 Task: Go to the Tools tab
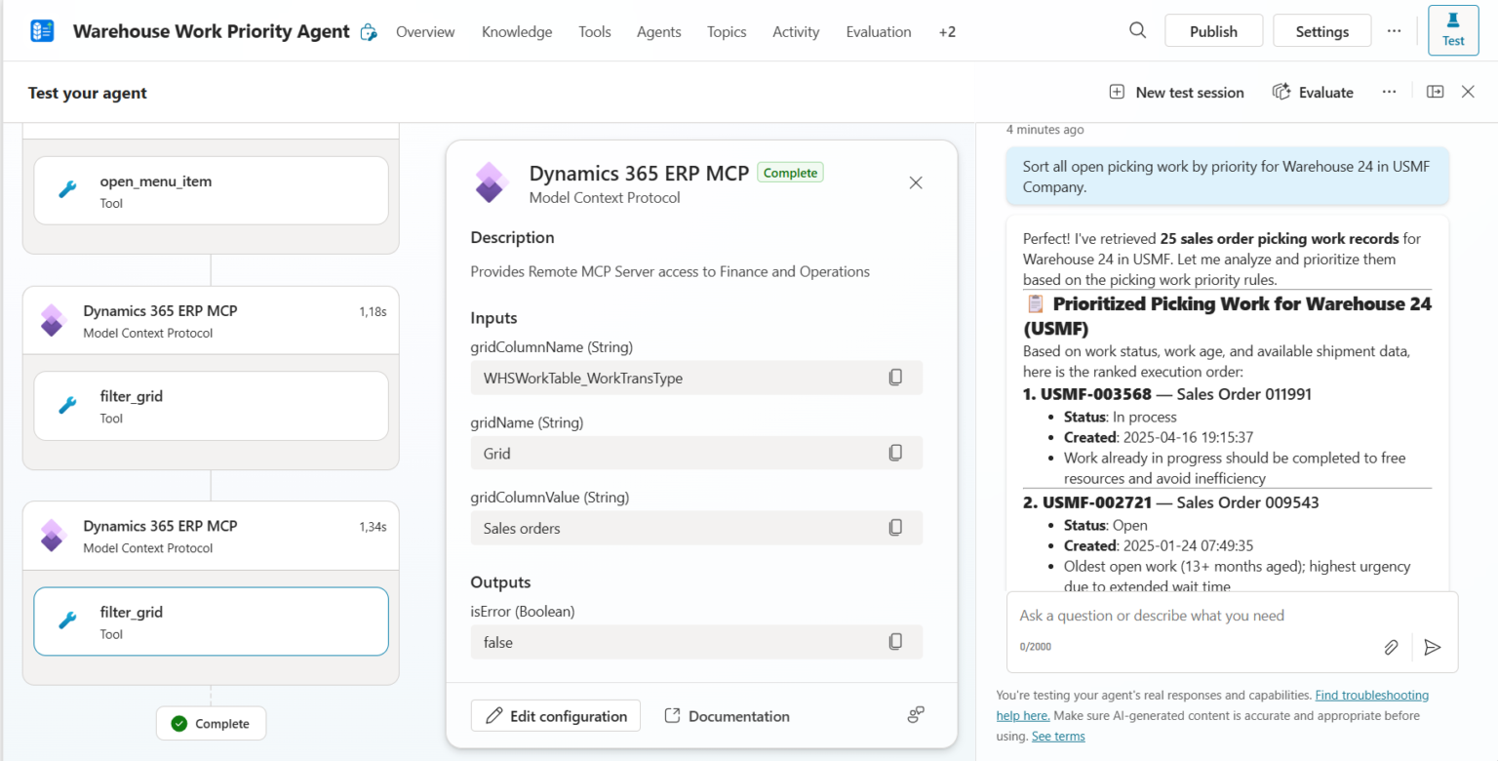point(595,32)
